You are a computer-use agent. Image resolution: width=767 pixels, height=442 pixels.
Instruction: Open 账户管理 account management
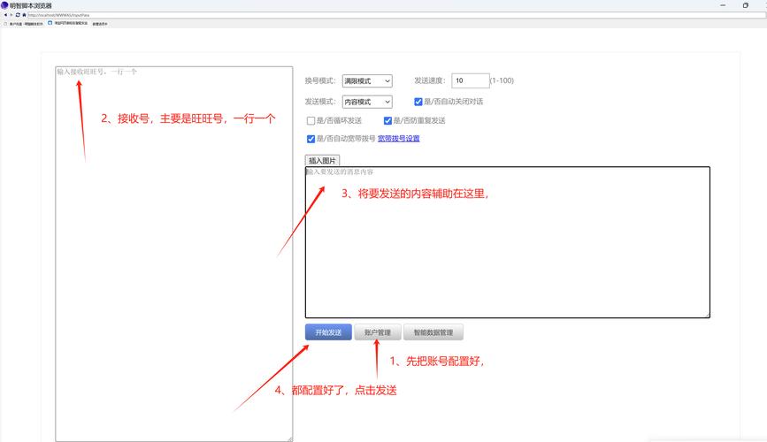coord(377,332)
